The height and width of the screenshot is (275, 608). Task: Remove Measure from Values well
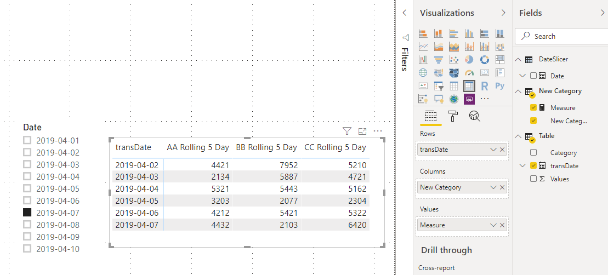(x=502, y=225)
